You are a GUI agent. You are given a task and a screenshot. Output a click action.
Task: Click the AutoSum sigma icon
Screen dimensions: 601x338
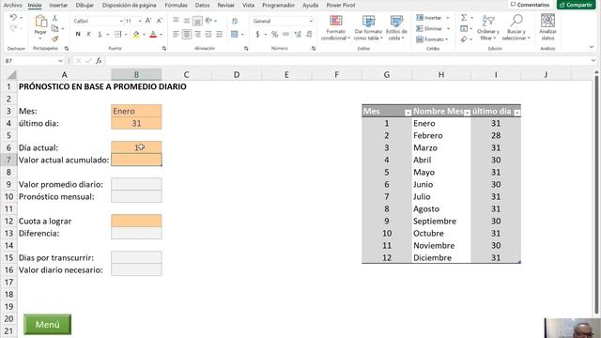(x=464, y=18)
